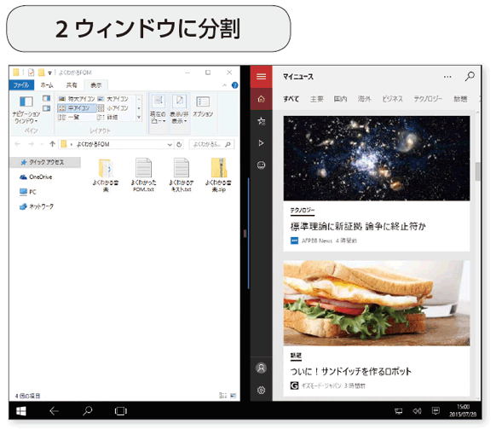
Task: Click the smiley feedback icon in sidebar
Action: pyautogui.click(x=261, y=165)
